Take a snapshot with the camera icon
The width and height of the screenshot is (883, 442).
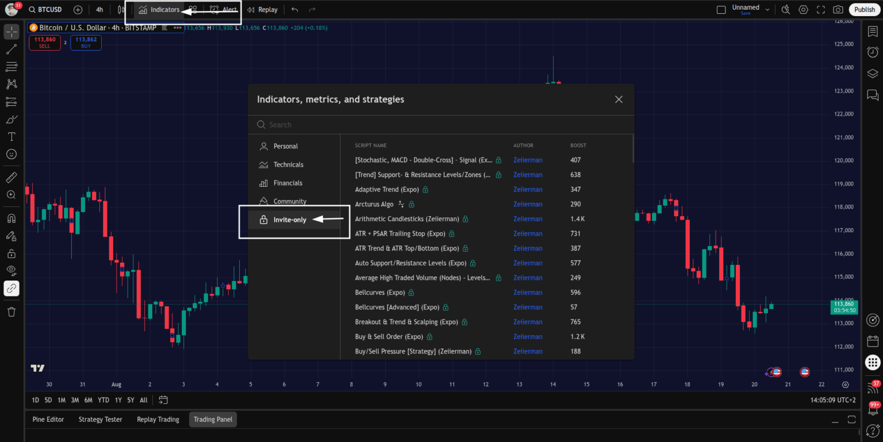tap(838, 9)
